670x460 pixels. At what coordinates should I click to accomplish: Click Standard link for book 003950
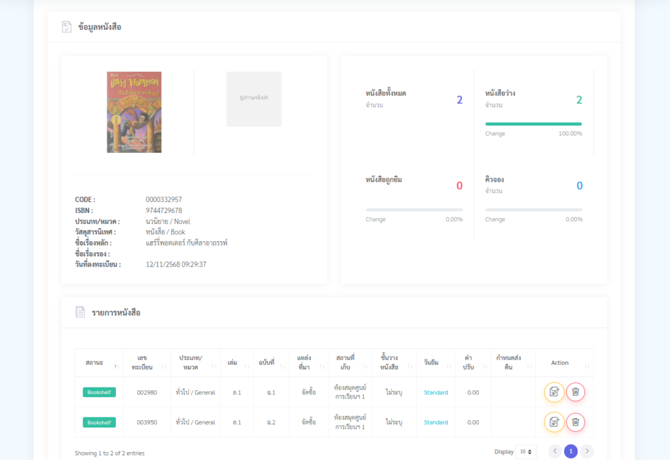pos(436,423)
